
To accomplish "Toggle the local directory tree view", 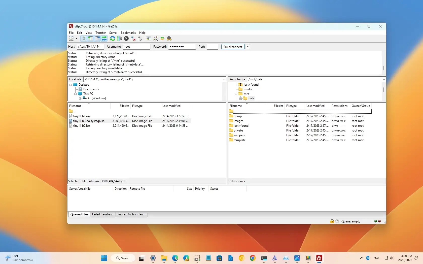I will click(90, 39).
